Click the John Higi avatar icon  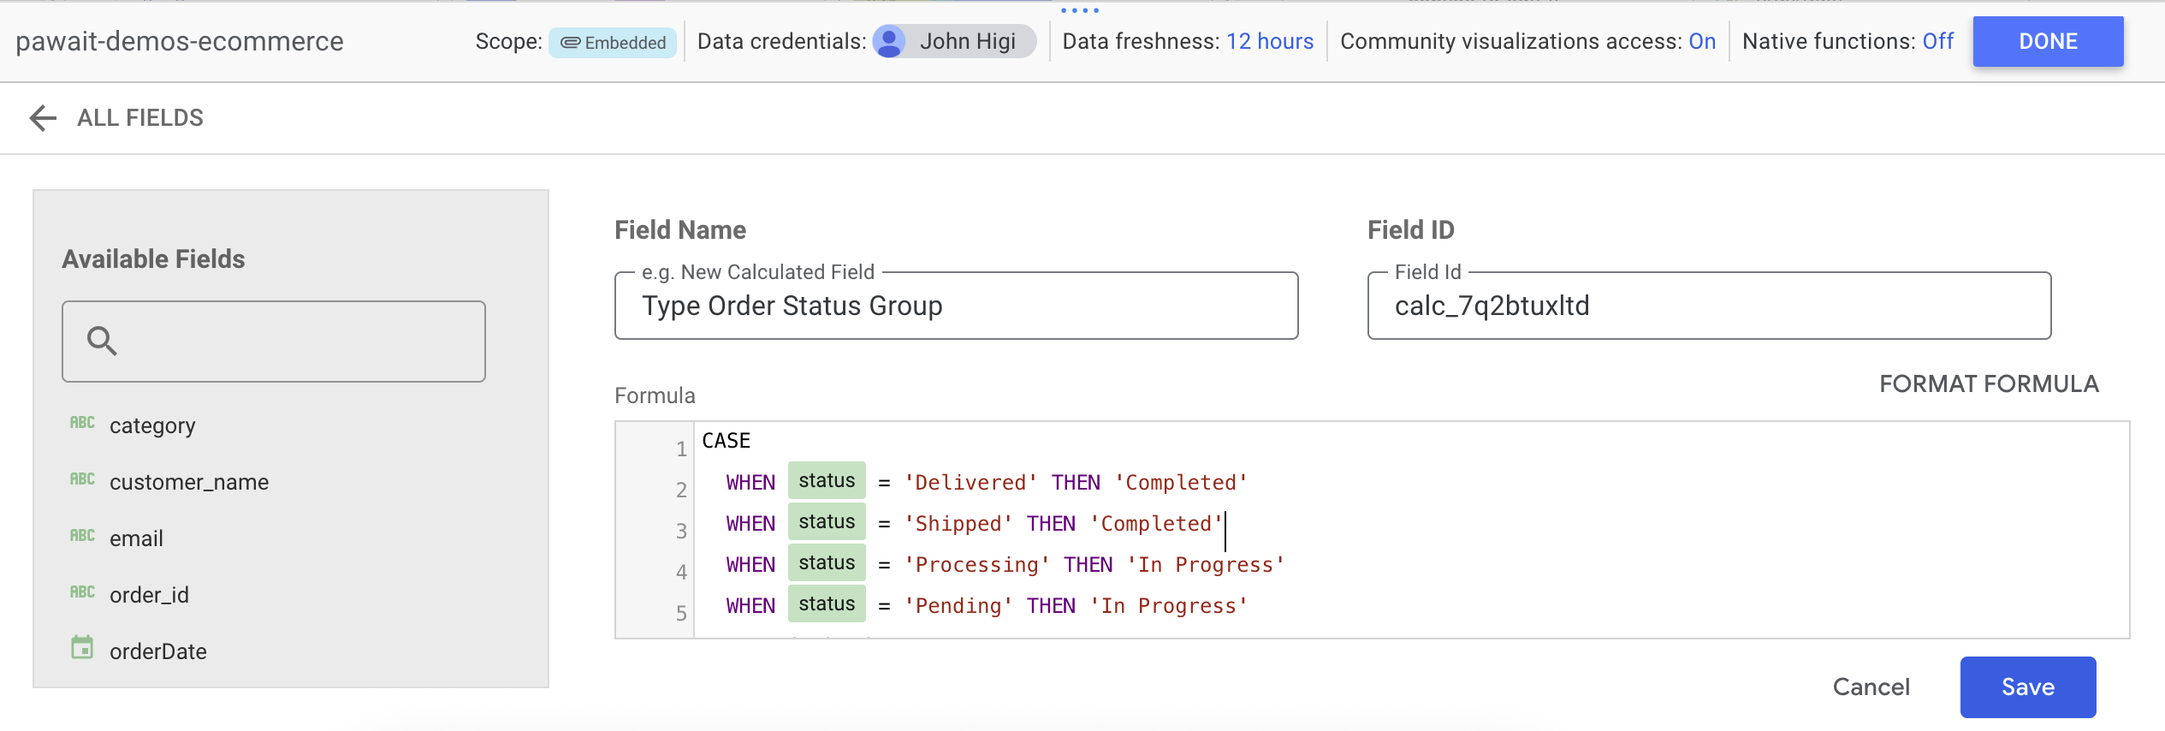[x=890, y=42]
